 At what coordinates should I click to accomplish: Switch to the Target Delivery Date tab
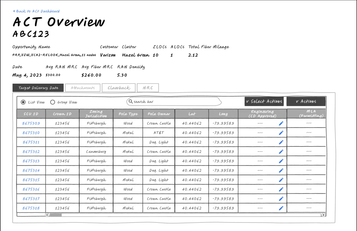click(x=38, y=88)
